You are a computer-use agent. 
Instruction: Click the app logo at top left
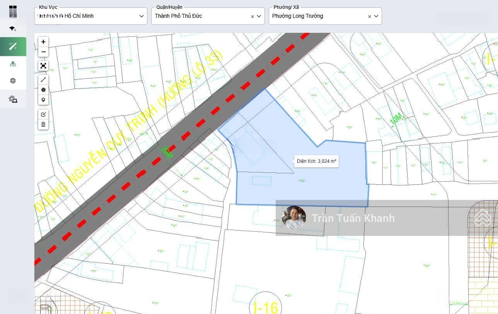(x=13, y=12)
